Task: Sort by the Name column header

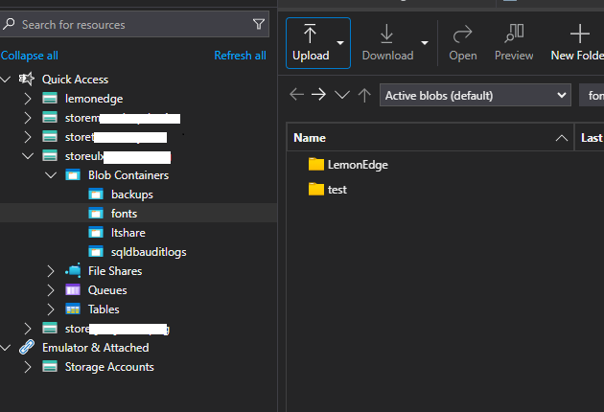Action: 430,137
